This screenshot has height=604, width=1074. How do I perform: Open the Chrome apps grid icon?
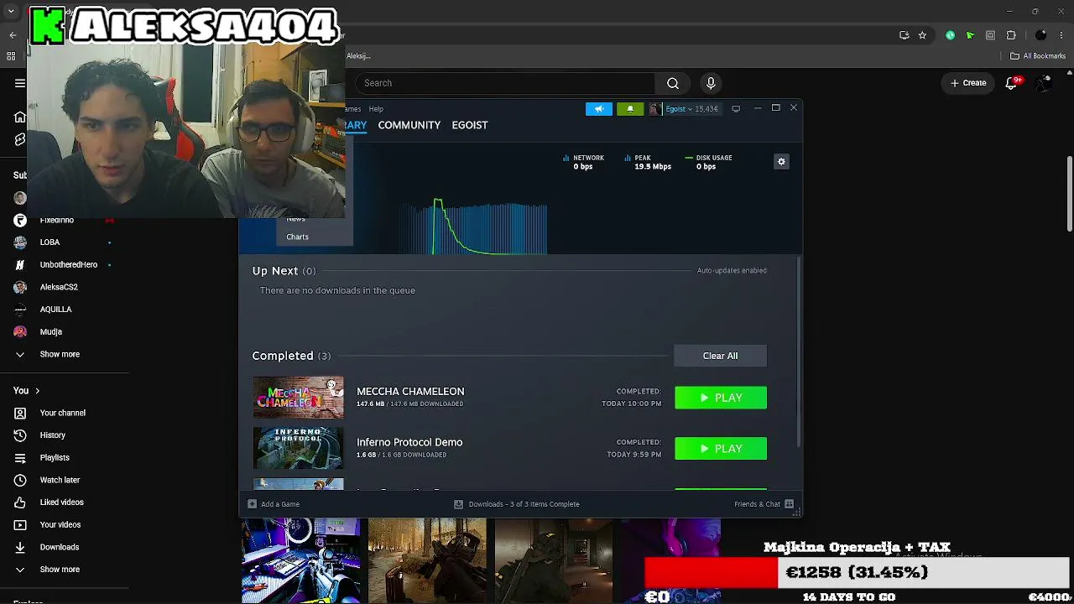[11, 56]
